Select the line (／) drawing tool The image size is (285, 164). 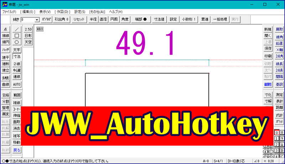click(x=17, y=29)
